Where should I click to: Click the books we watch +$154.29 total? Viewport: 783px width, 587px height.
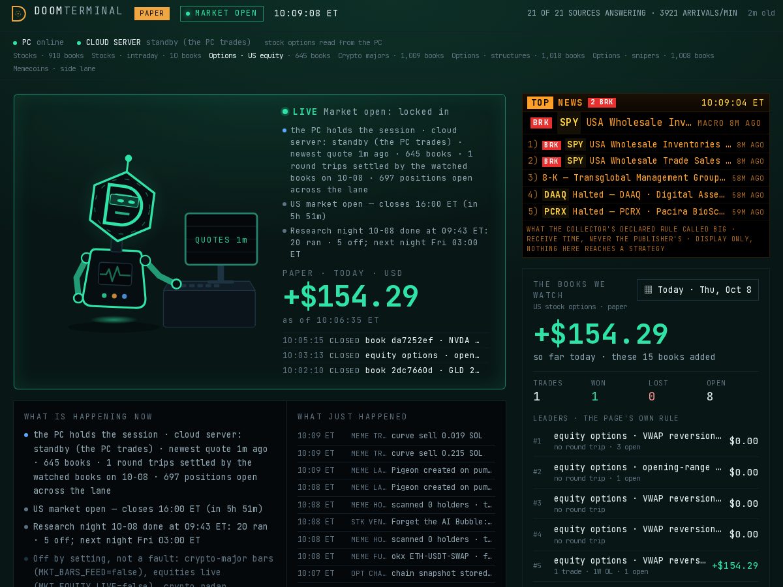point(601,335)
